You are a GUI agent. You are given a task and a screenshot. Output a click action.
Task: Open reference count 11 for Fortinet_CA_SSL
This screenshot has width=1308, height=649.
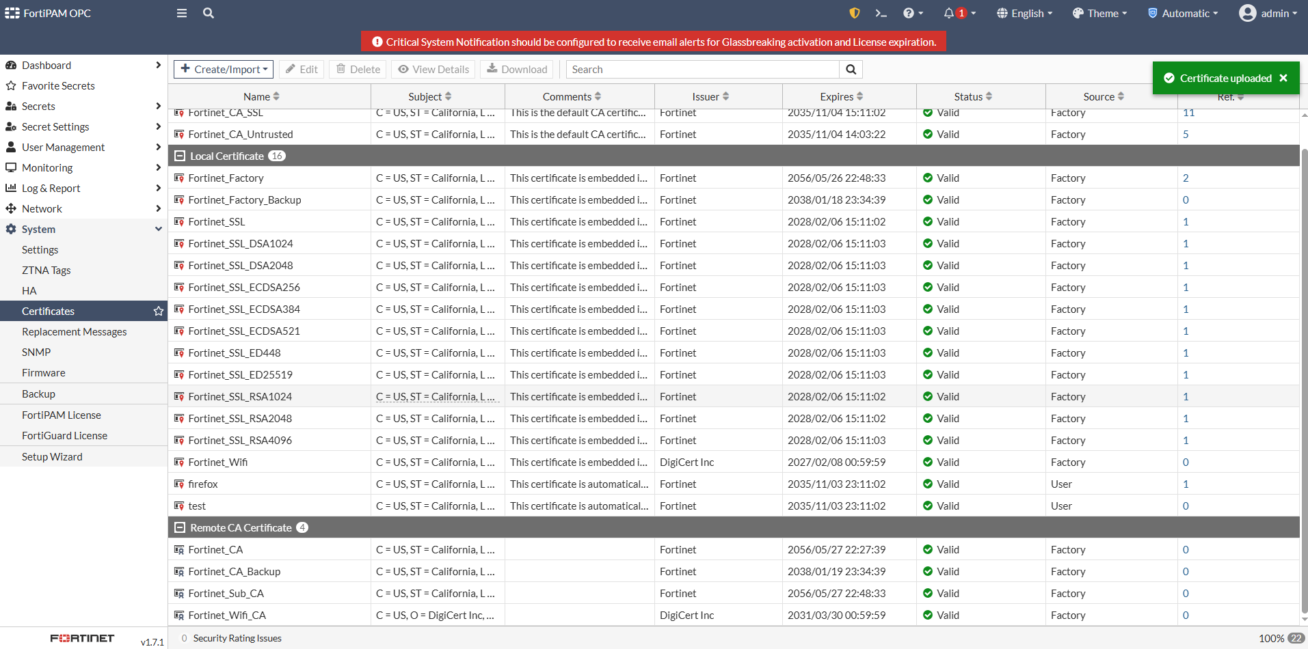(1189, 113)
